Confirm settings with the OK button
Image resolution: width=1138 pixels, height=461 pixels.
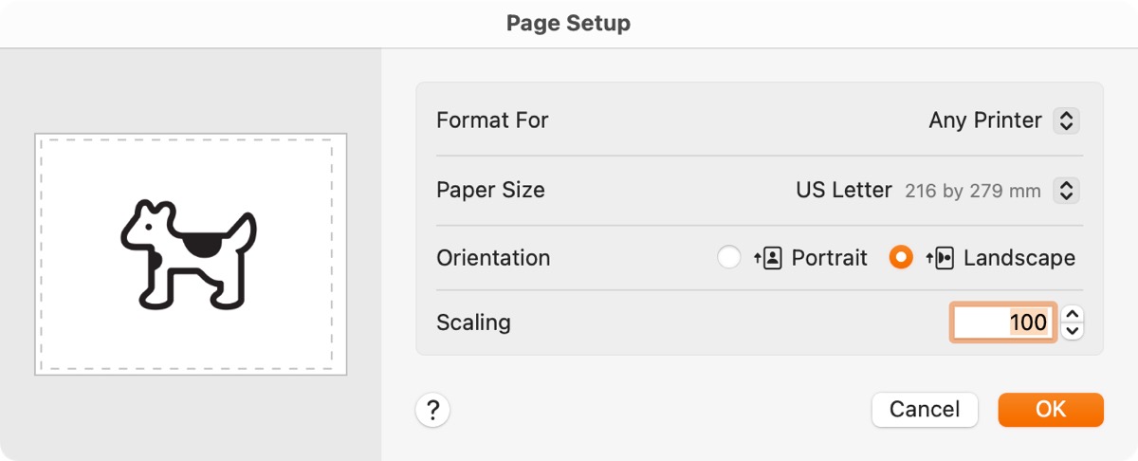click(1051, 410)
